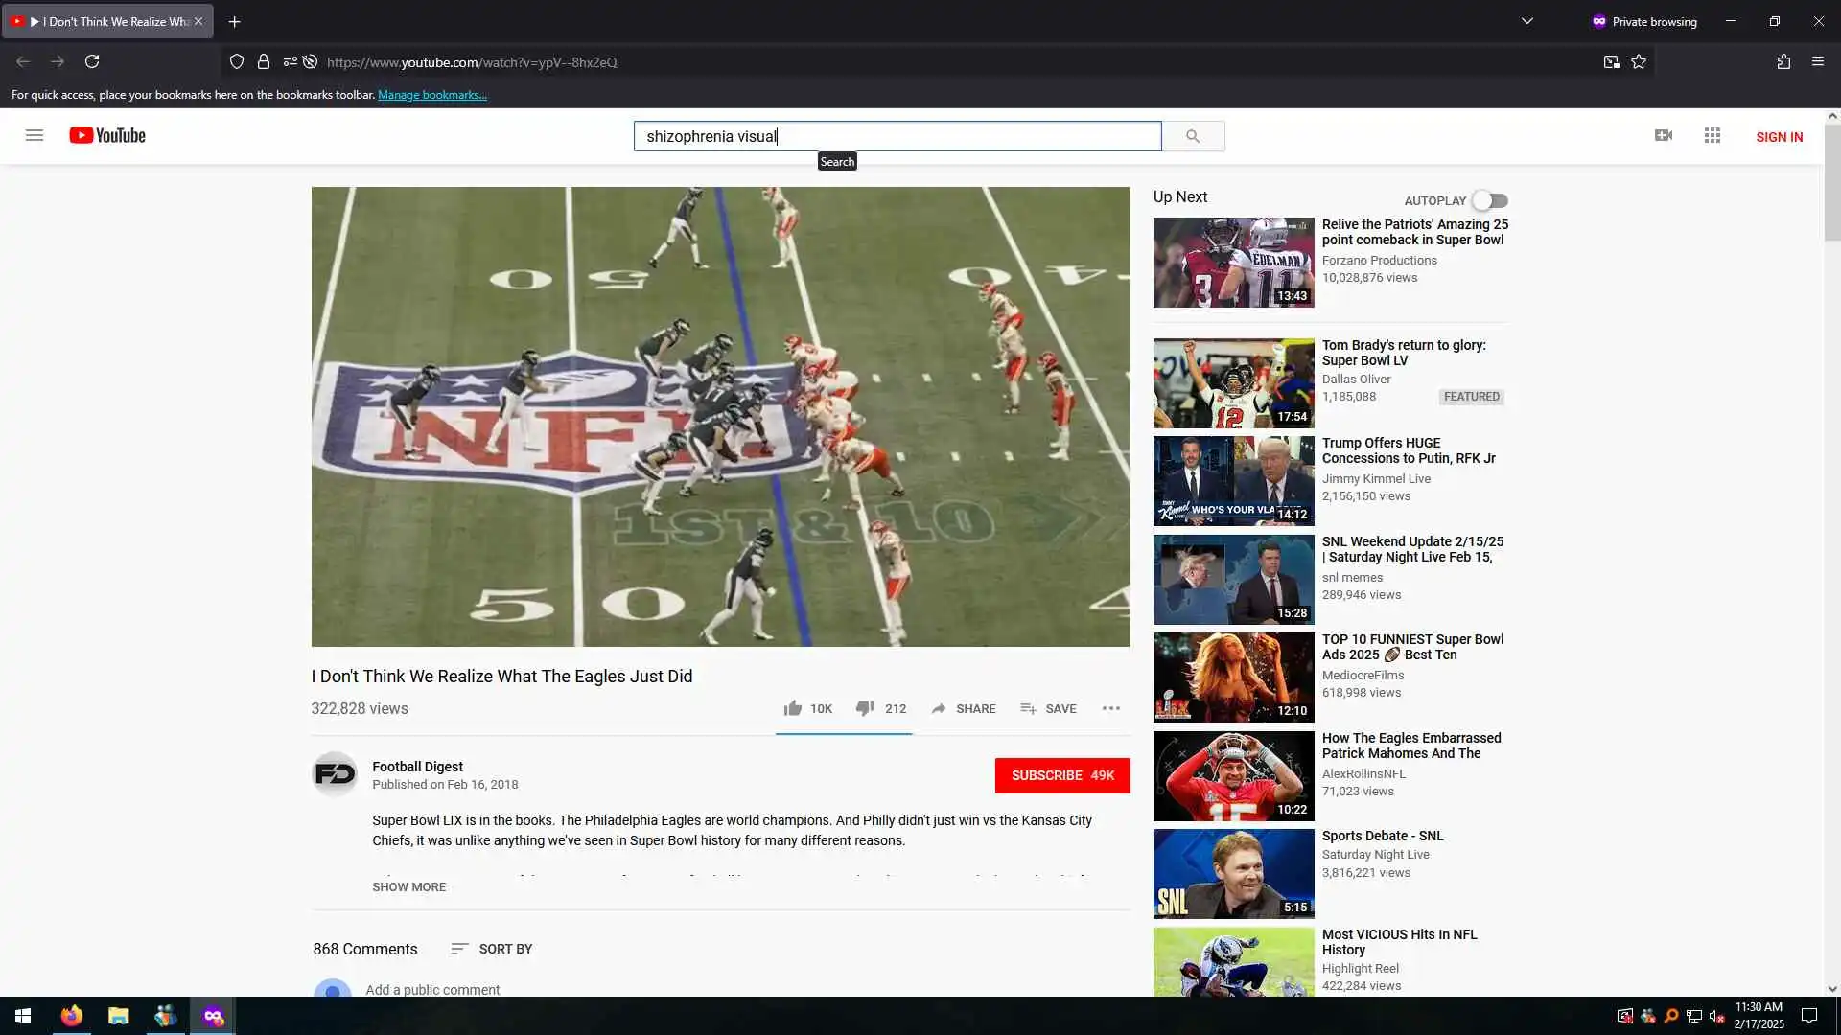Open Firefox extensions puzzle icon
The image size is (1841, 1035).
point(1783,62)
